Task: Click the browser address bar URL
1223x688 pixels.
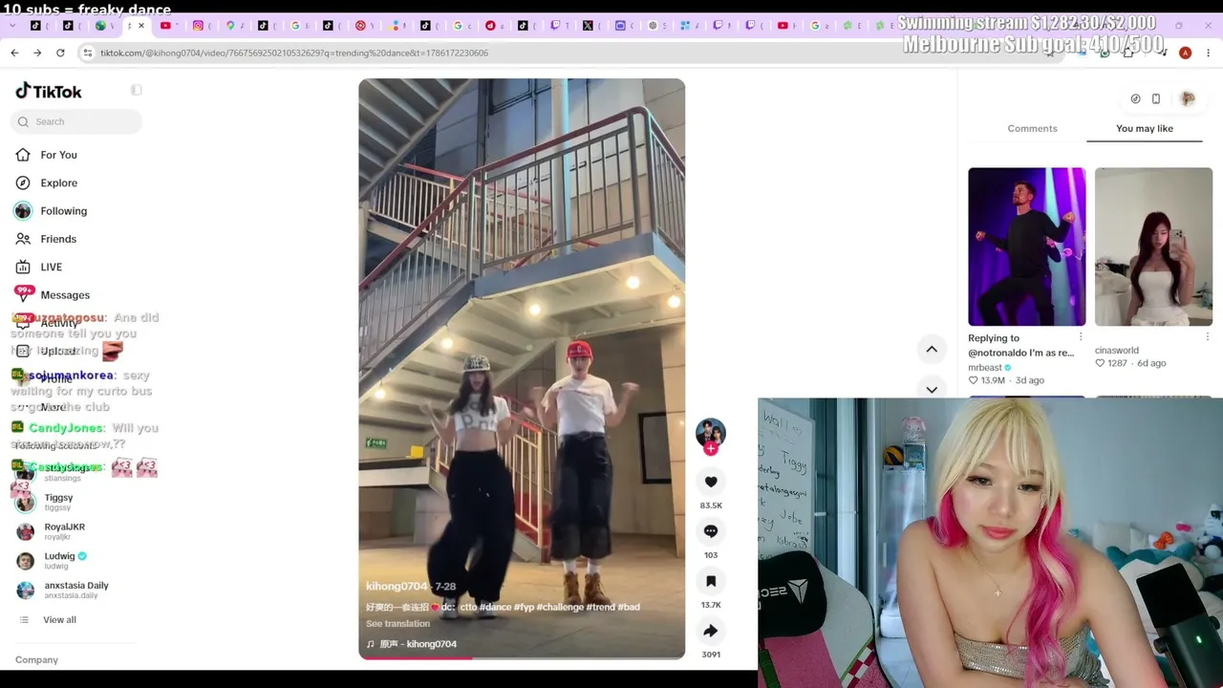Action: (x=294, y=53)
